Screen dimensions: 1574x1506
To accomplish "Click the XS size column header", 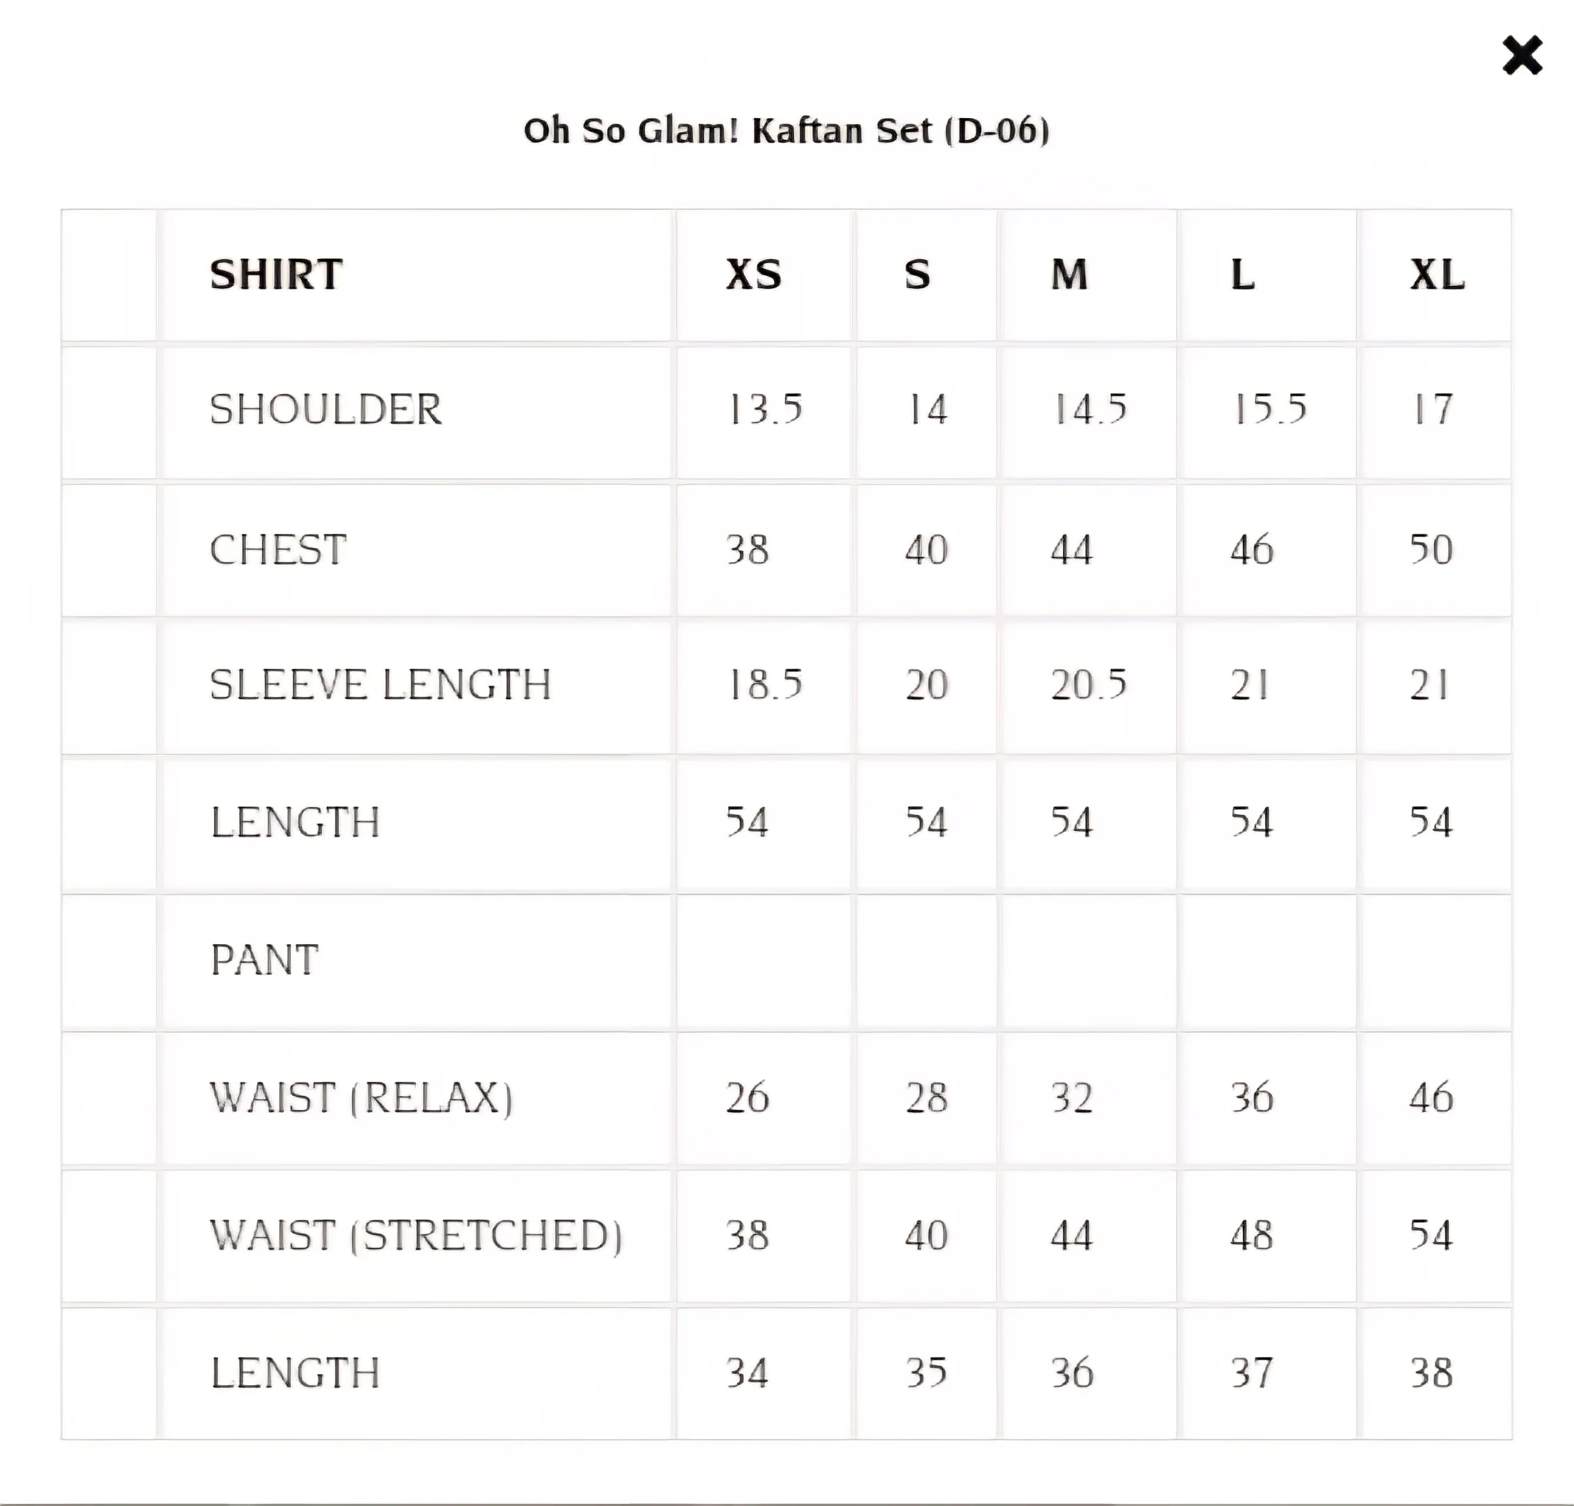I will tap(753, 275).
